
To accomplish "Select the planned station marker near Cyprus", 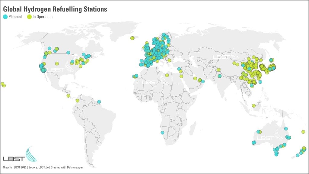I will coord(179,69).
